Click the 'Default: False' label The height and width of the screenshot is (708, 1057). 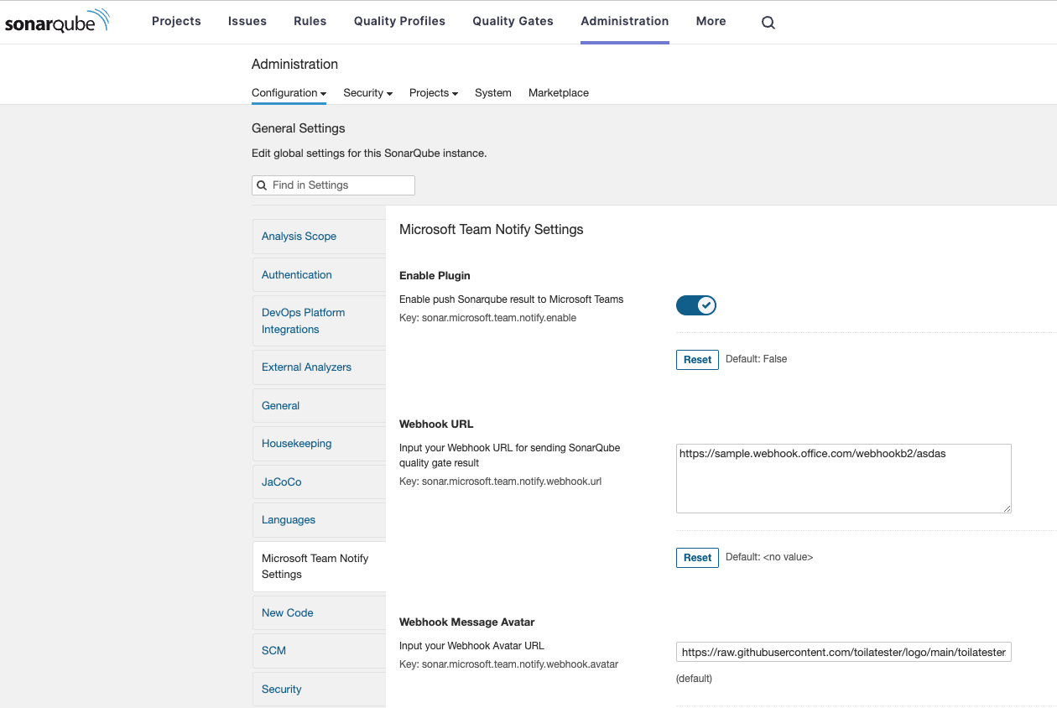coord(757,359)
